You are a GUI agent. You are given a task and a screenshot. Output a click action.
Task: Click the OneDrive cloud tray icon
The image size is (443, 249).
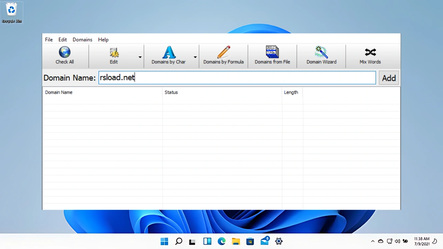381,241
